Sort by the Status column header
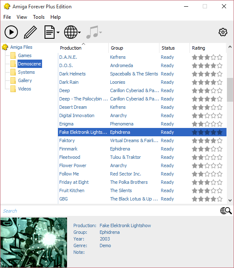The width and height of the screenshot is (234, 268). click(x=174, y=48)
